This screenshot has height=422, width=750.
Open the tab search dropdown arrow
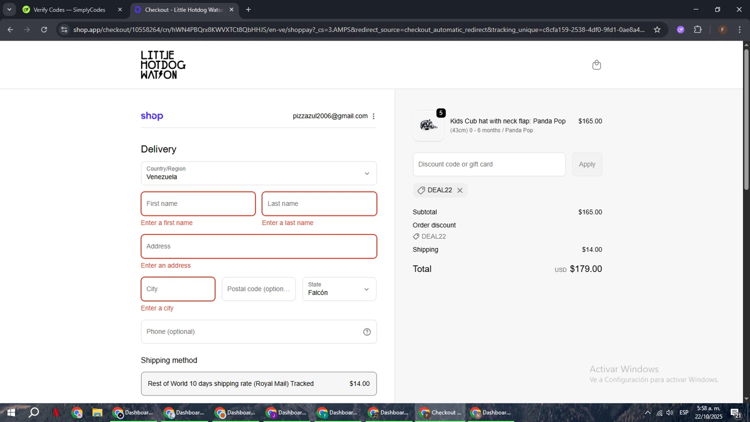tap(9, 9)
